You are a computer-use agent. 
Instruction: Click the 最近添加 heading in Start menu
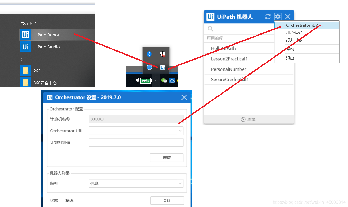28,24
